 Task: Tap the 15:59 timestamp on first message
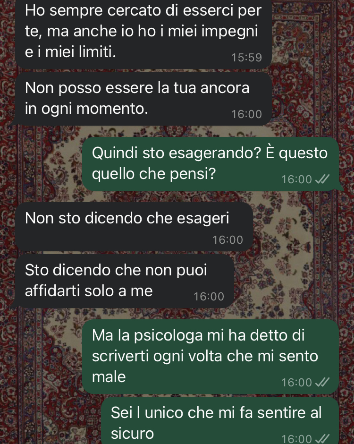click(246, 58)
